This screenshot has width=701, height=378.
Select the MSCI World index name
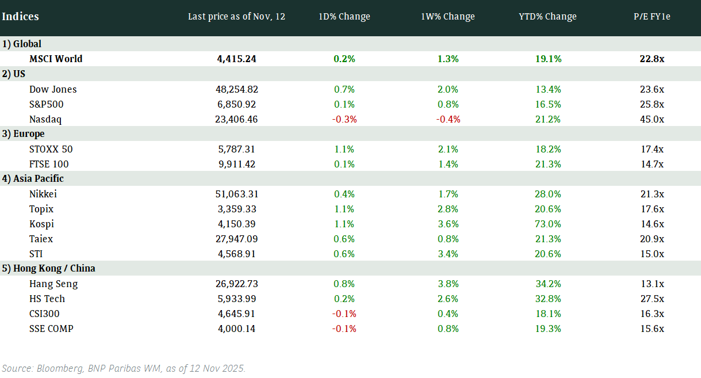(x=56, y=59)
